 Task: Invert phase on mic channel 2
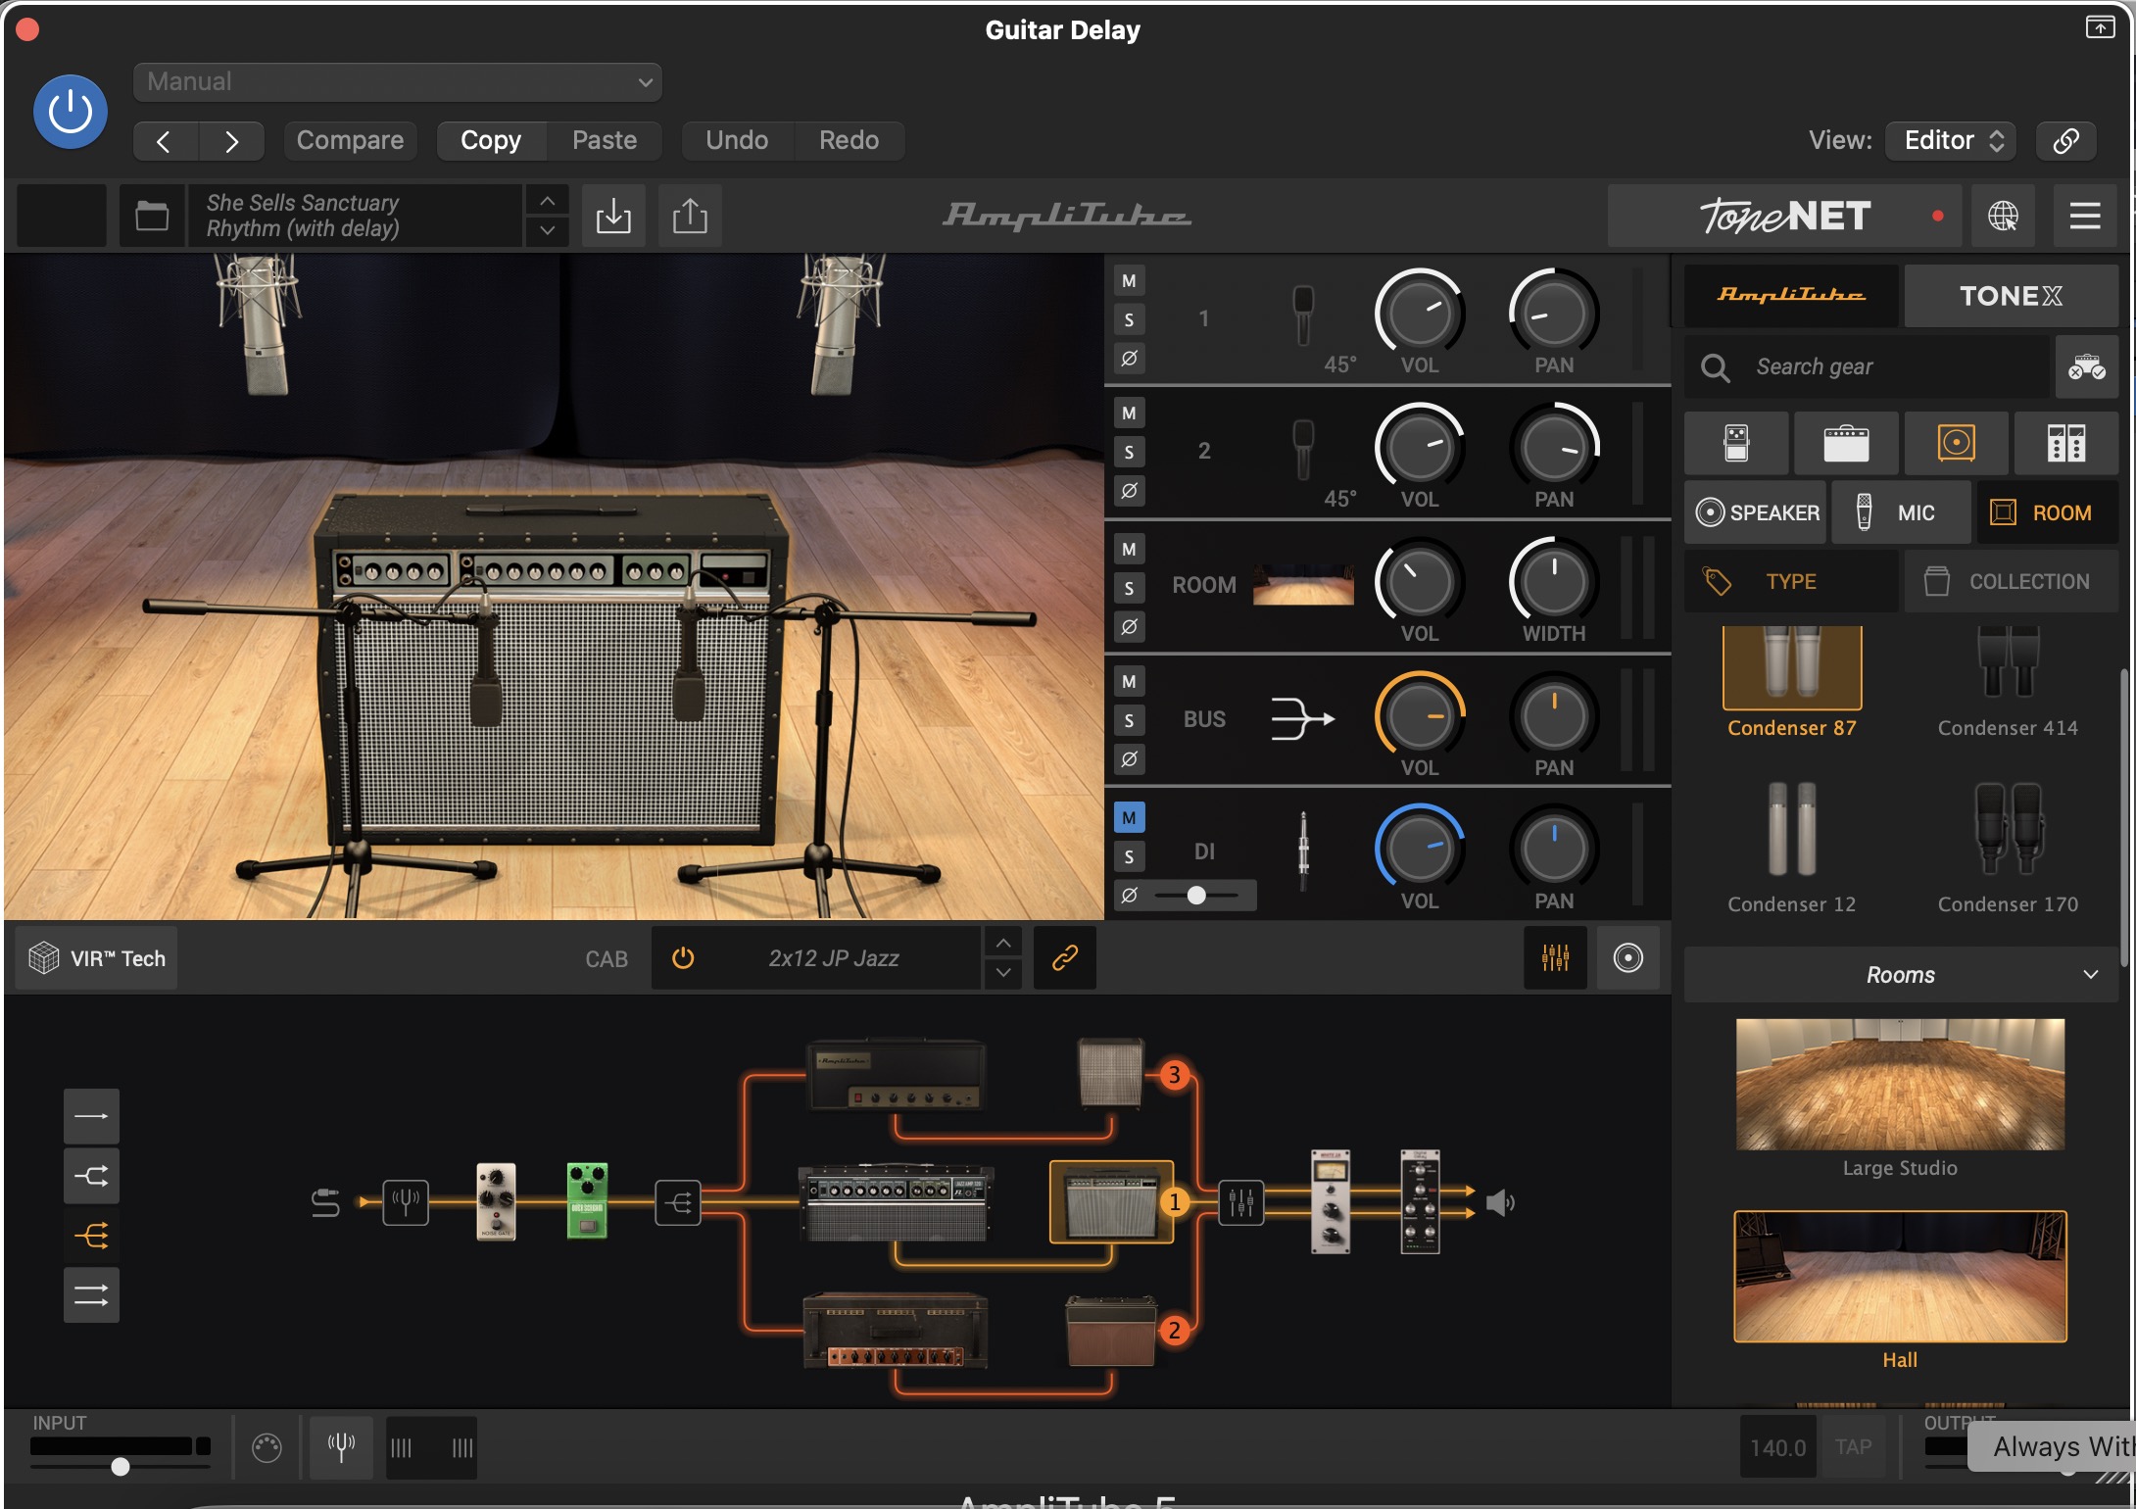[x=1129, y=490]
